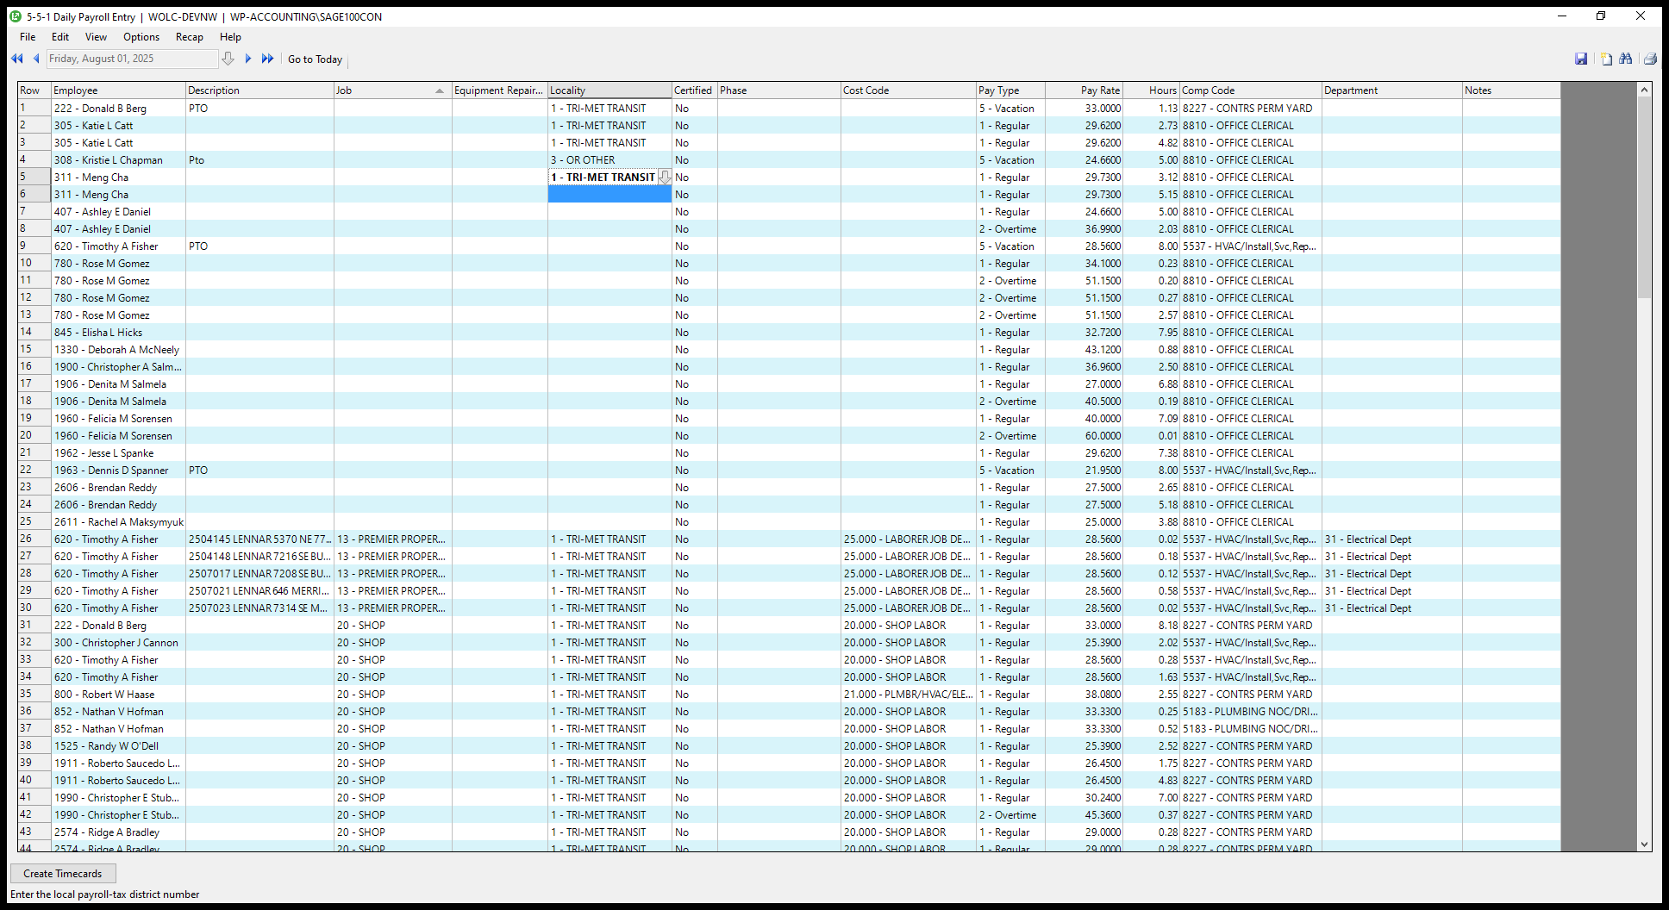
Task: Click the Print icon in toolbar
Action: [1650, 59]
